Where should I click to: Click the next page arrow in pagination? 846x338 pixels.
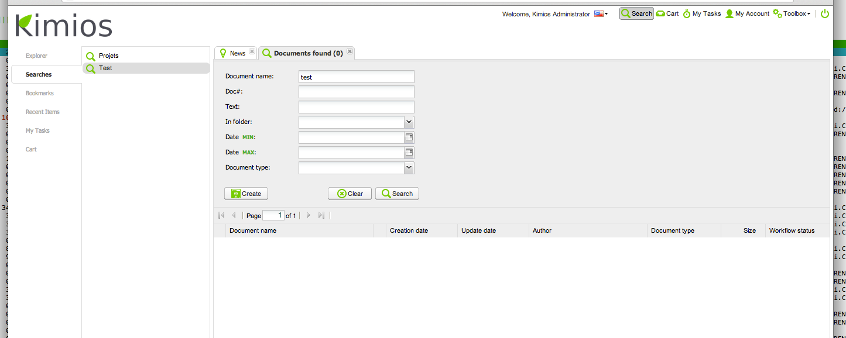[308, 215]
